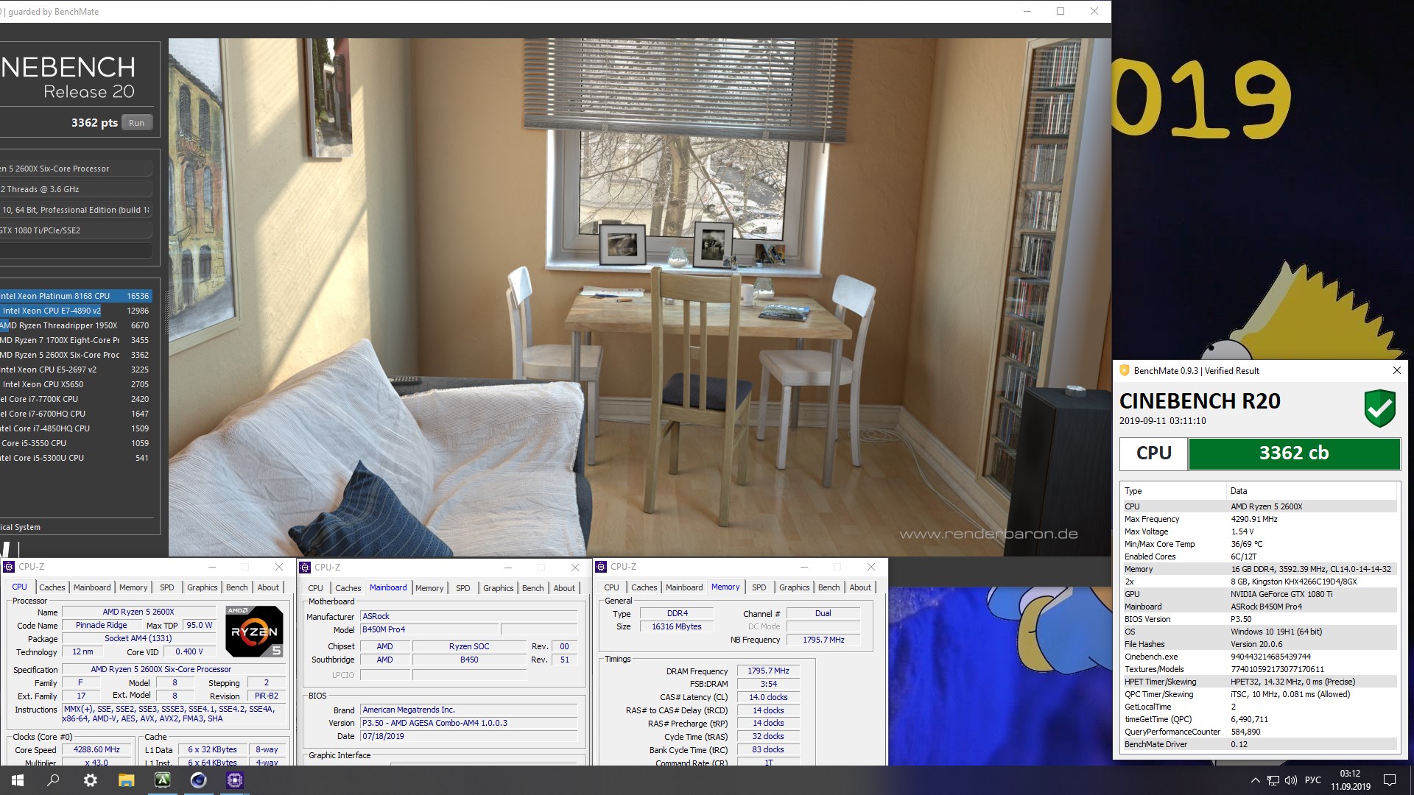
Task: Select Intel Xeon Platinum 8168 ranking row
Action: 76,296
